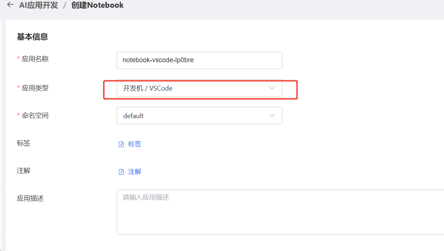Click the black 标签 field label

coord(24,143)
